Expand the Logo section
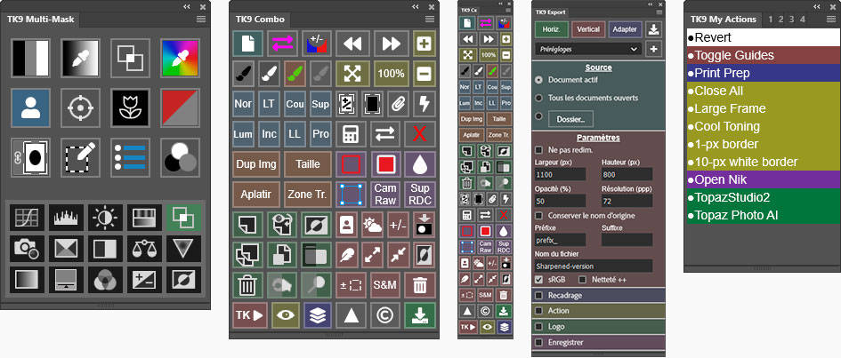 click(539, 326)
